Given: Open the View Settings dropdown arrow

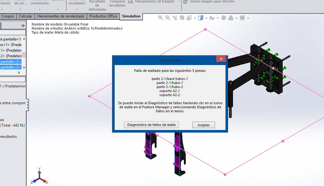Looking at the screenshot, I should [248, 18].
